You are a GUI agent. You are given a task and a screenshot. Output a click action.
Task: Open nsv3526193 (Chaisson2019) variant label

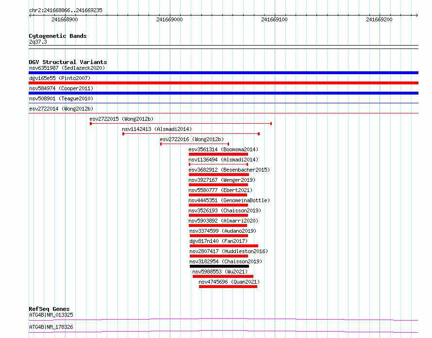(225, 210)
